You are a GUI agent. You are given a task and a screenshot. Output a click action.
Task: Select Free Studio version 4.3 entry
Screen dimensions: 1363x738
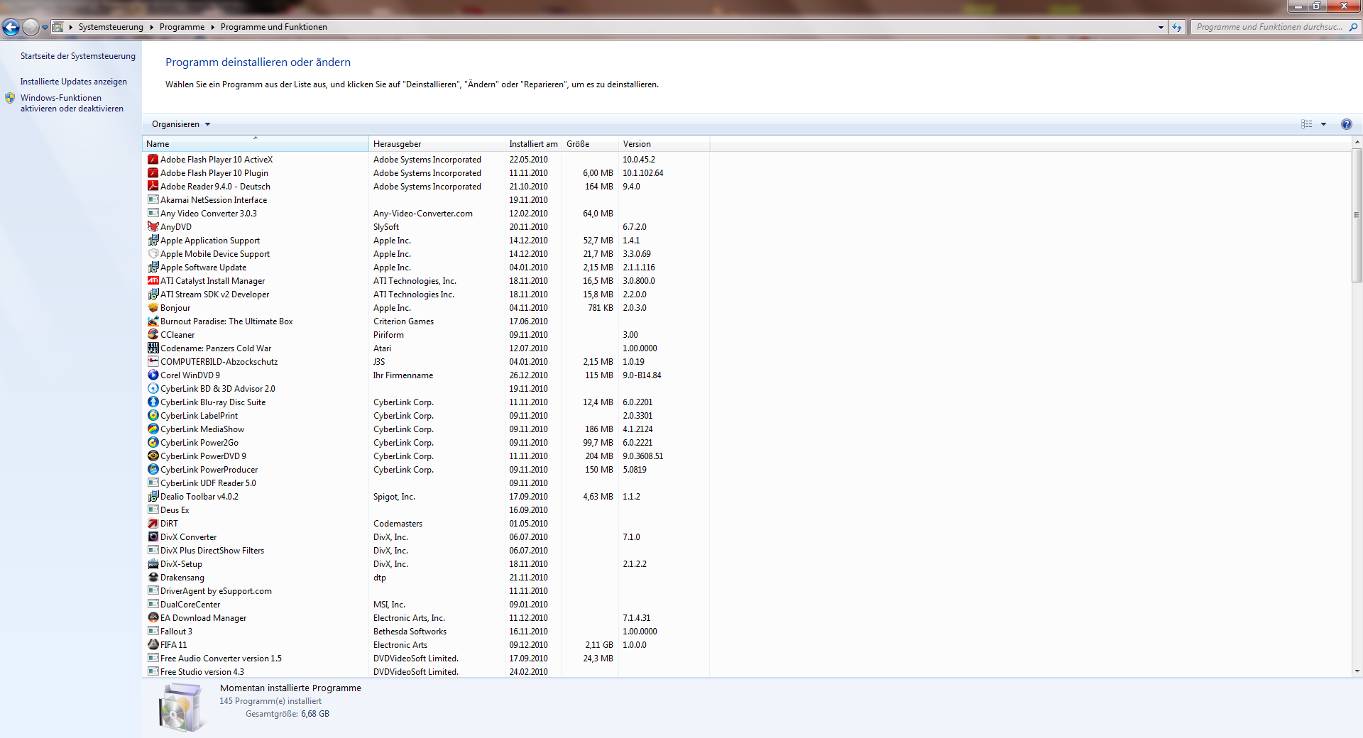pos(426,672)
